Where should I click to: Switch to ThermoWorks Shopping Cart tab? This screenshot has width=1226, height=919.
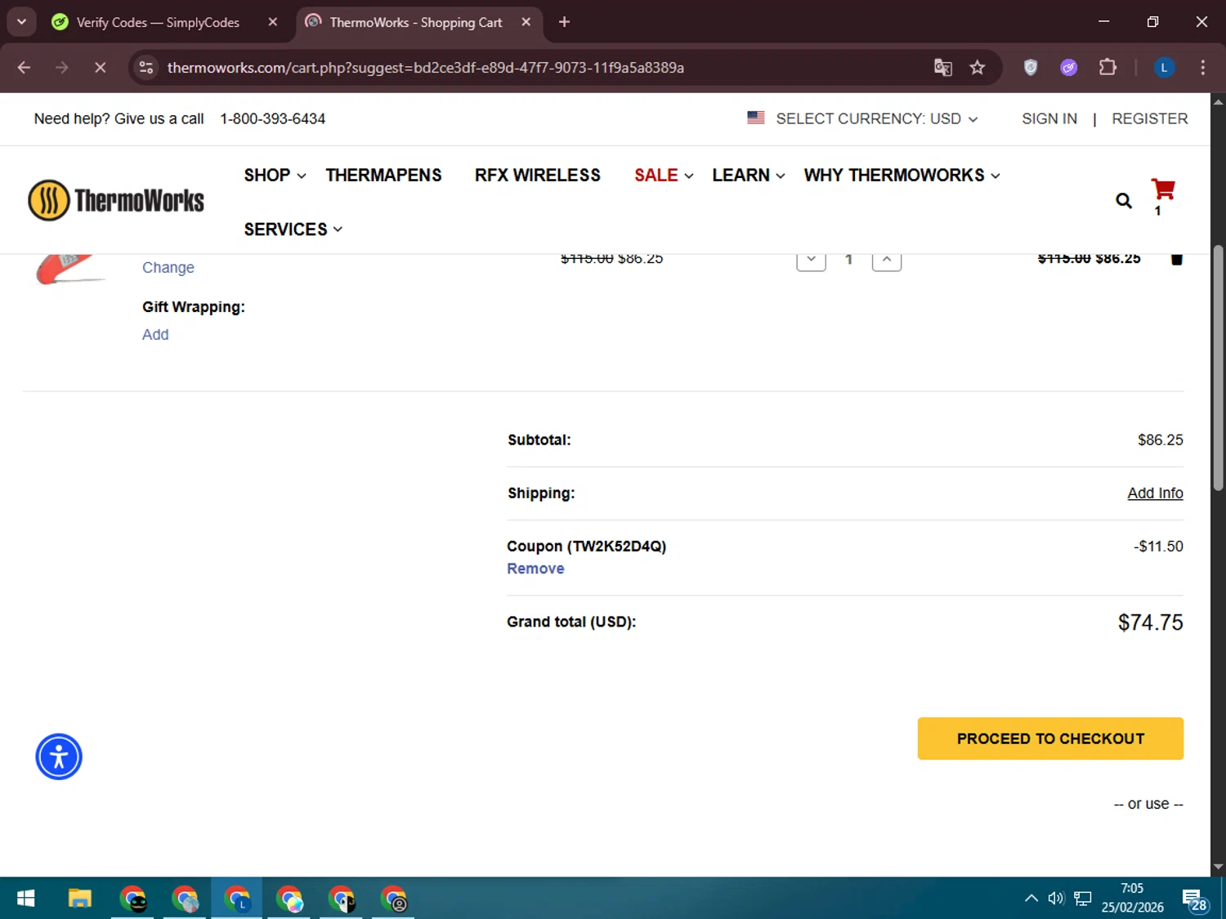[x=415, y=22]
